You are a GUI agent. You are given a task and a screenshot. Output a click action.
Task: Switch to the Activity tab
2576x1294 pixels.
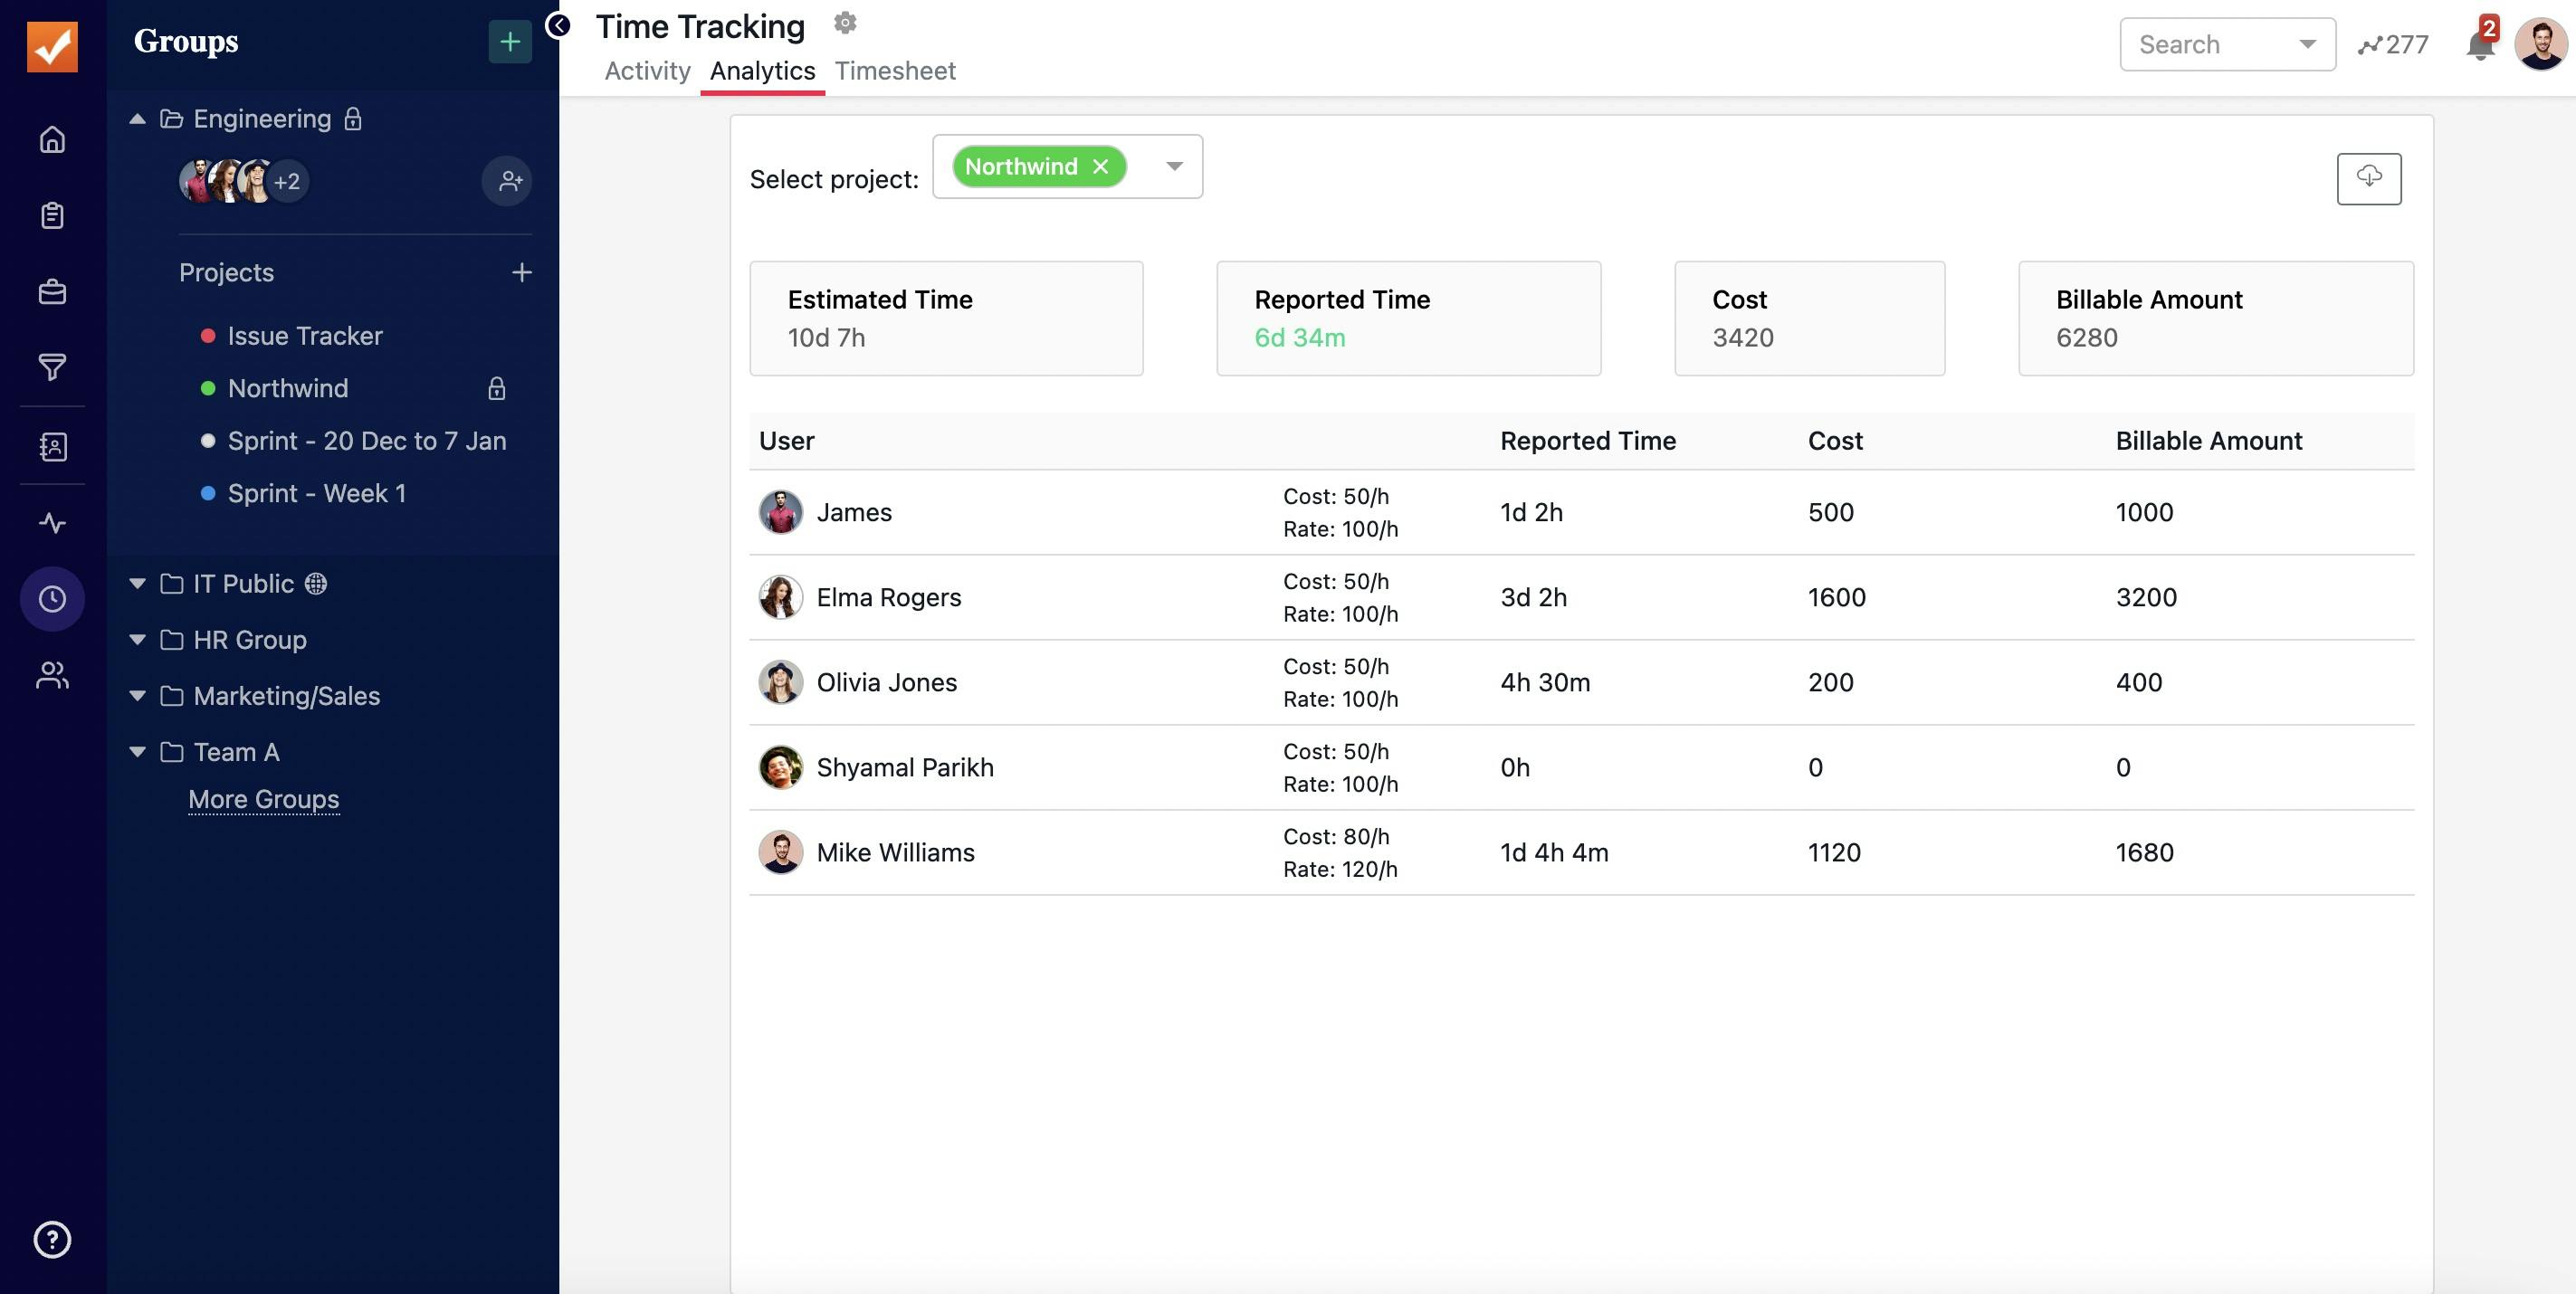(645, 70)
